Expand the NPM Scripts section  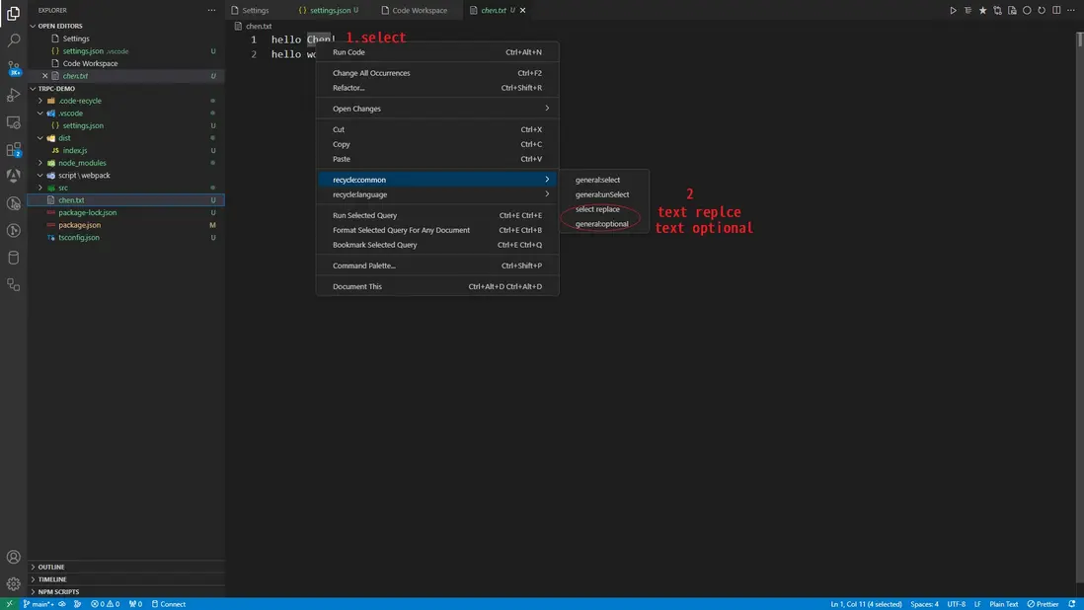click(33, 592)
